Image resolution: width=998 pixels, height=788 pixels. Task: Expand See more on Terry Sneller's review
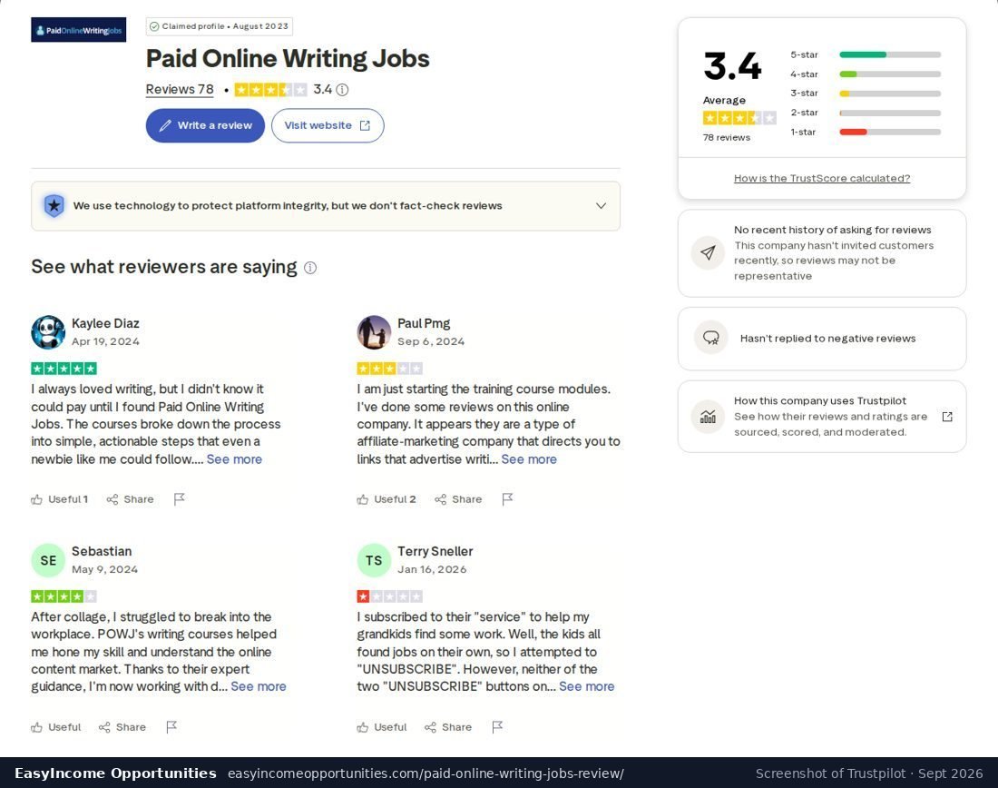point(587,686)
